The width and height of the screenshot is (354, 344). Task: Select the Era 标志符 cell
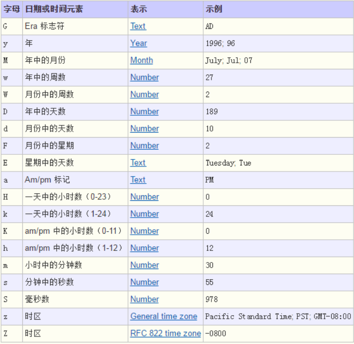click(75, 26)
